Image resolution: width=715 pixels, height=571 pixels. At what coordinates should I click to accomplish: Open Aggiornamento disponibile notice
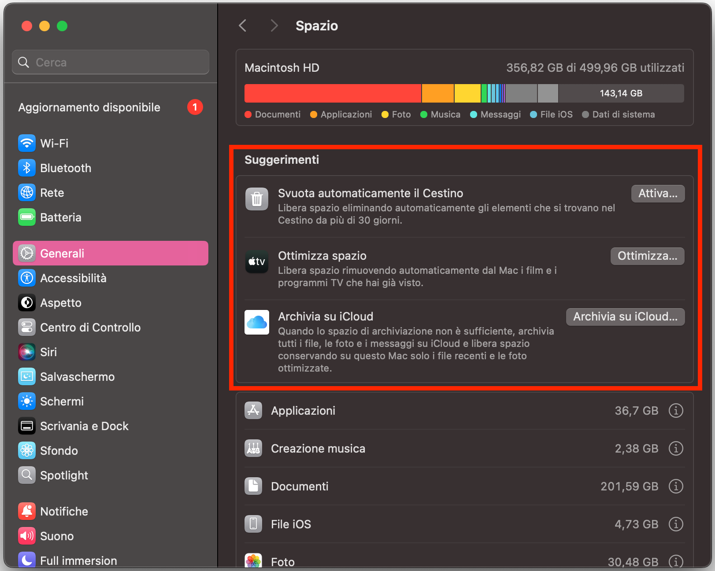click(x=110, y=107)
